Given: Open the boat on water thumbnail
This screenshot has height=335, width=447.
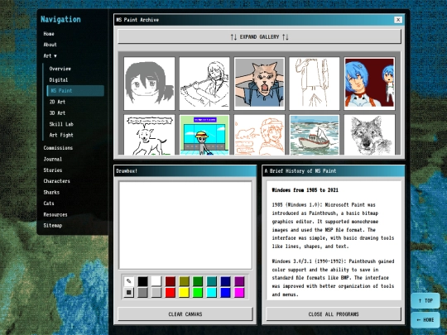Looking at the screenshot, I should (315, 135).
